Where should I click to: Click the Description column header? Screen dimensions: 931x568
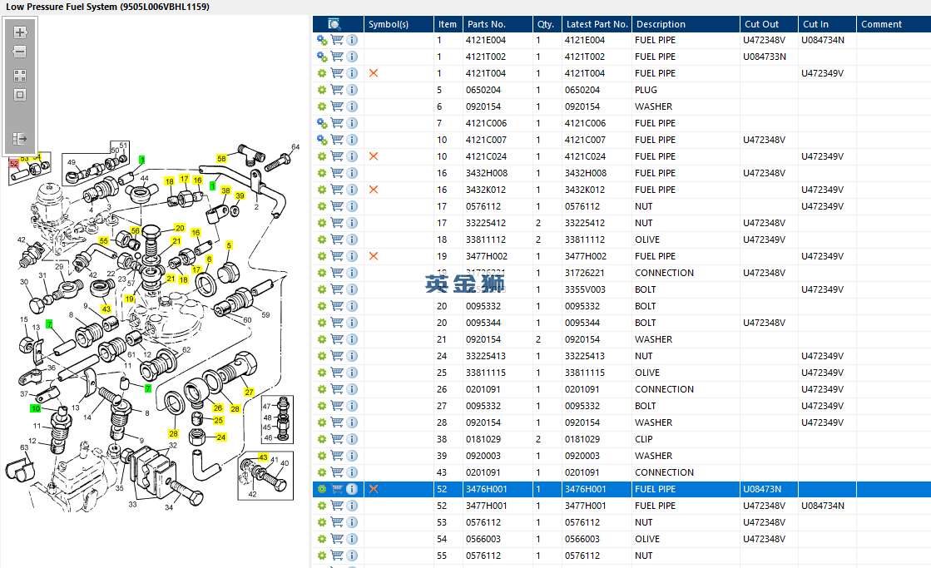686,24
